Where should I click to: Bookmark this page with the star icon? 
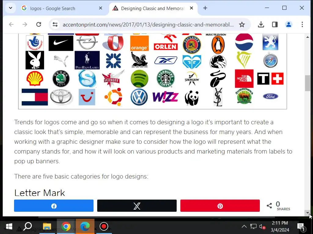[x=242, y=24]
